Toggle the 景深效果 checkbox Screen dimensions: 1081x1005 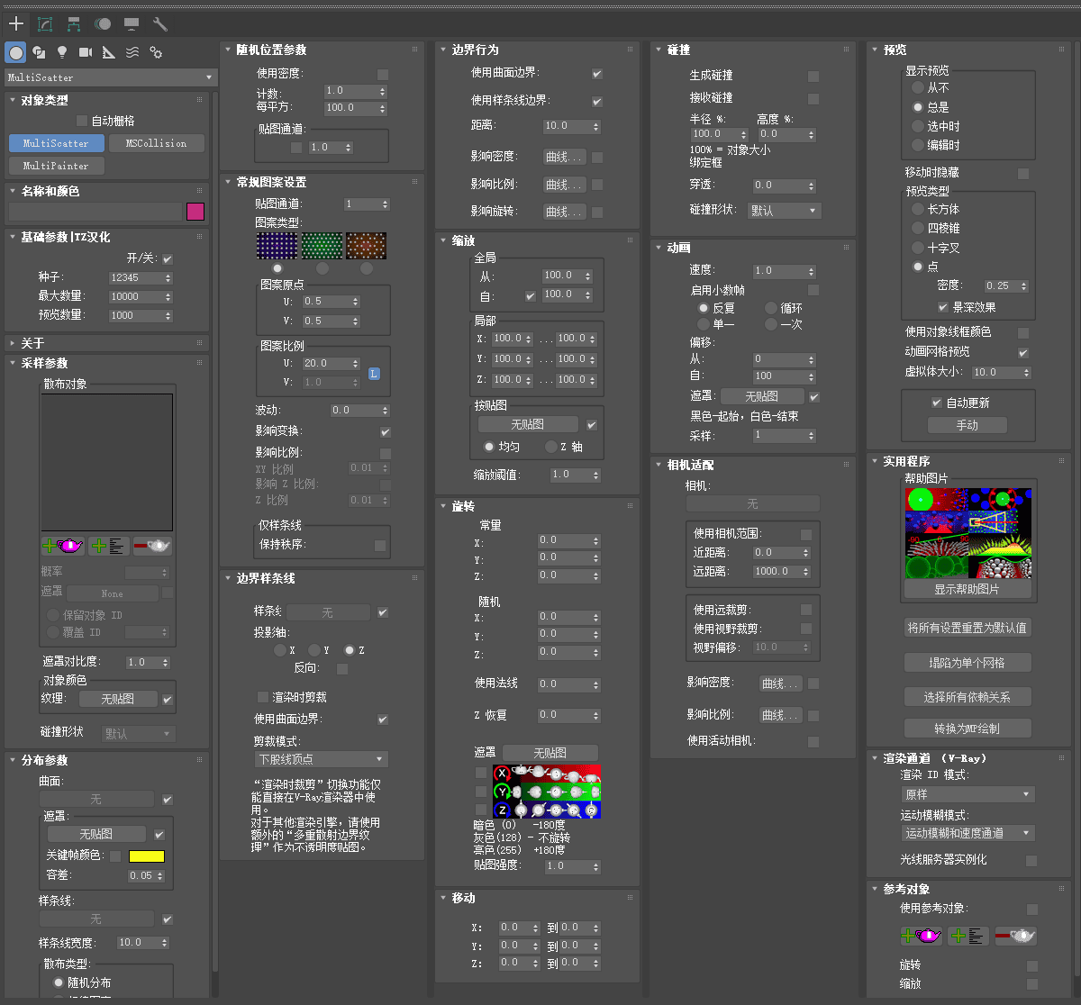click(943, 307)
